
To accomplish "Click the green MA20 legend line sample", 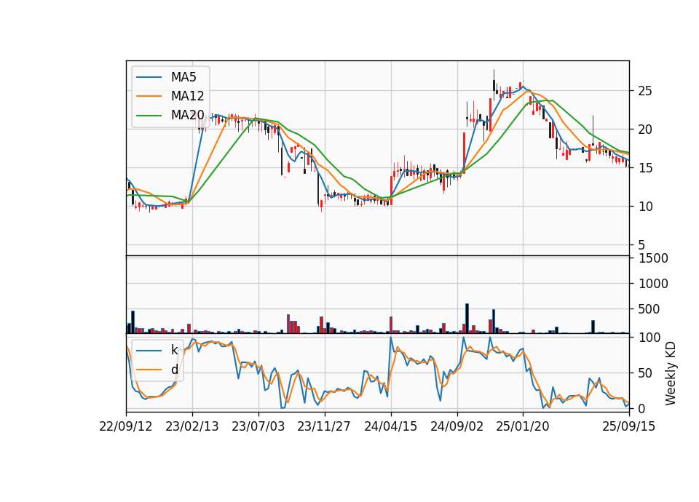I will [x=149, y=116].
